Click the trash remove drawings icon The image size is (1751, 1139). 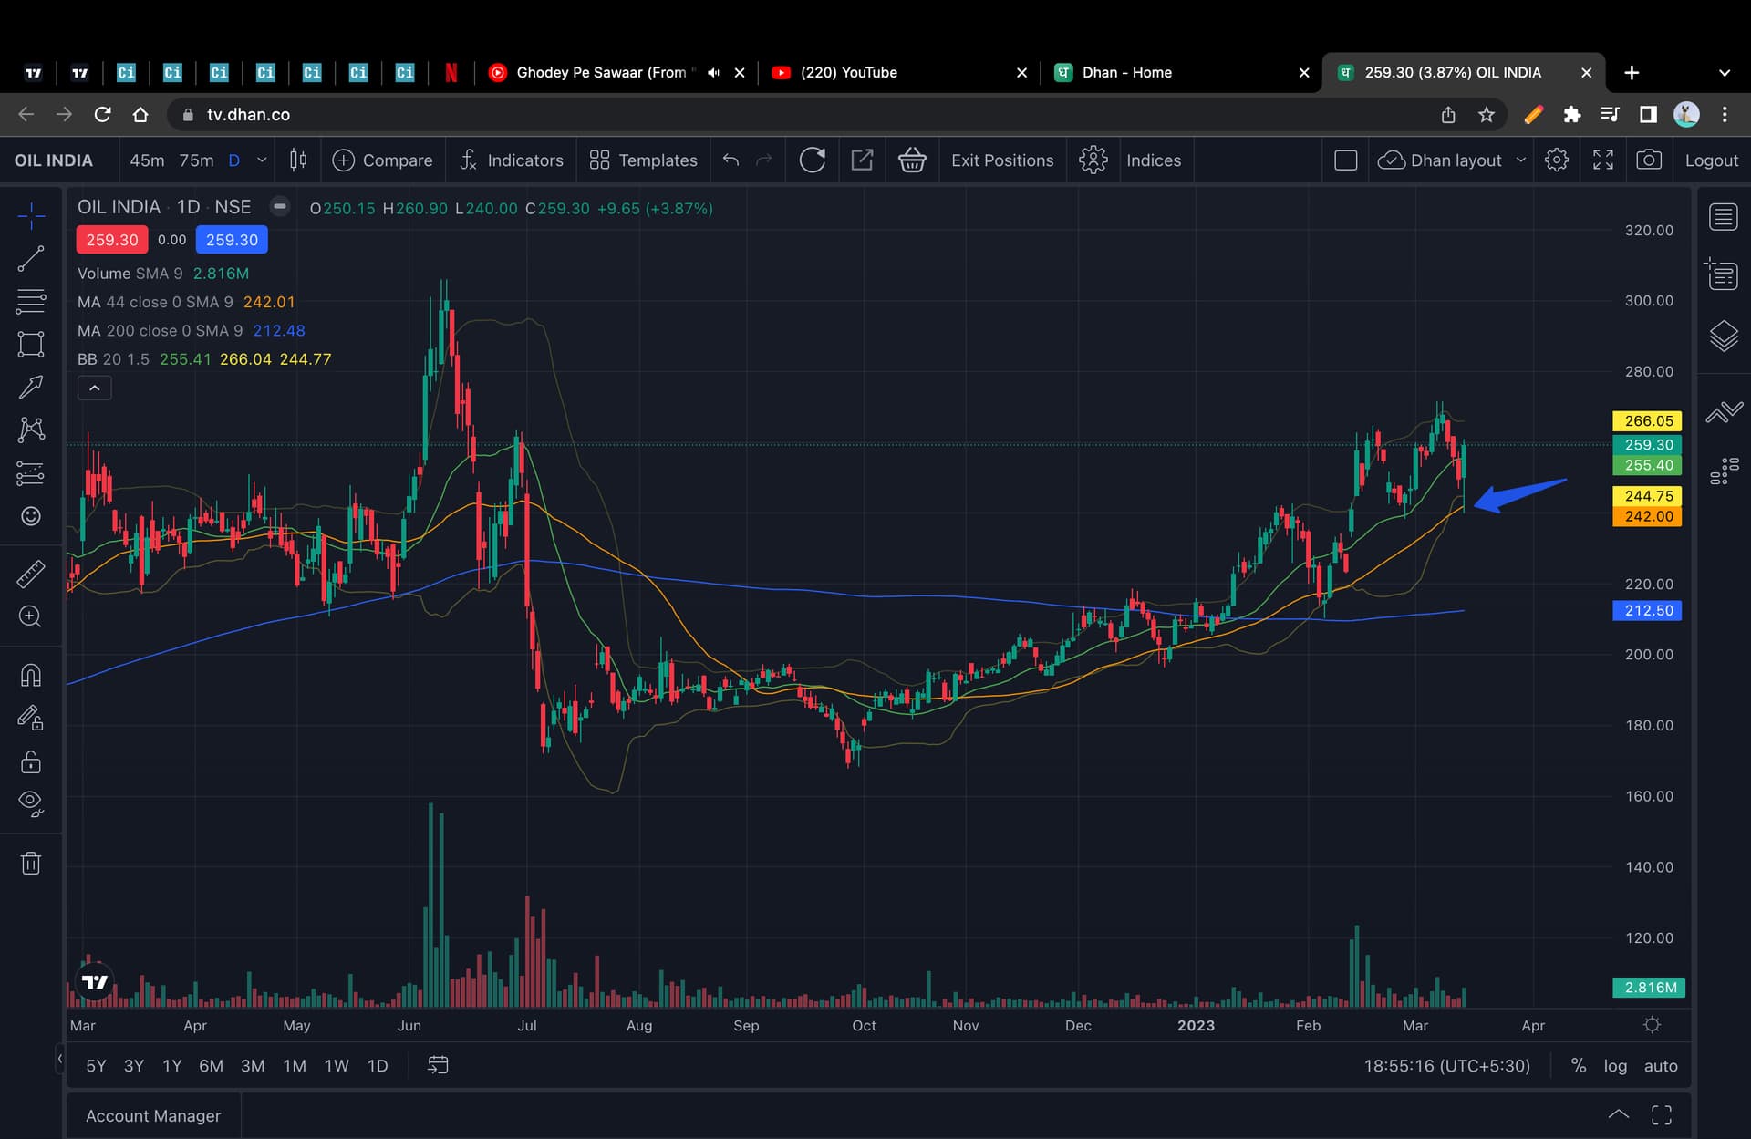pos(31,863)
